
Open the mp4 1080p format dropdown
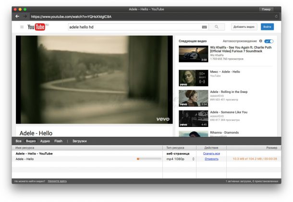coord(180,159)
